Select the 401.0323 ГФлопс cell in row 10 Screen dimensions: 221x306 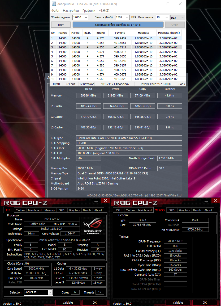[x=120, y=79]
